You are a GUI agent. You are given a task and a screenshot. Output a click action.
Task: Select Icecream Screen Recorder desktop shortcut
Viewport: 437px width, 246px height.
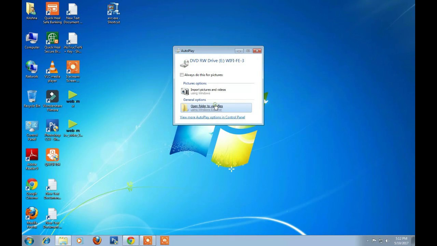tap(73, 72)
